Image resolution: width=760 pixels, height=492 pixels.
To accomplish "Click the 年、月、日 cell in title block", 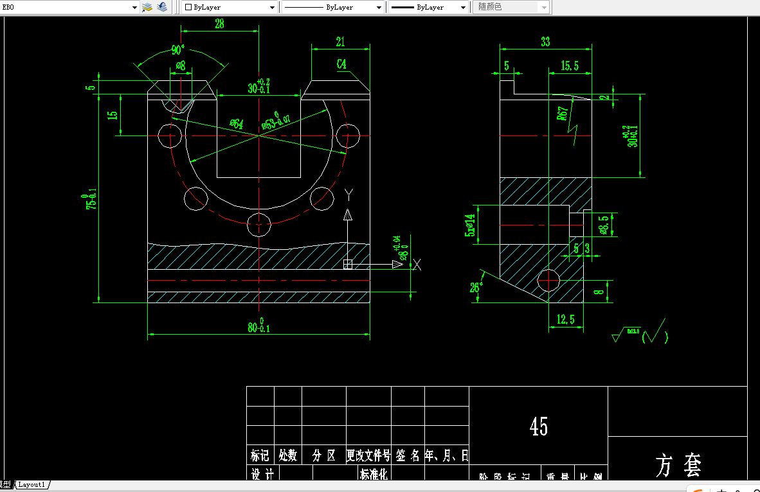I will click(x=446, y=455).
